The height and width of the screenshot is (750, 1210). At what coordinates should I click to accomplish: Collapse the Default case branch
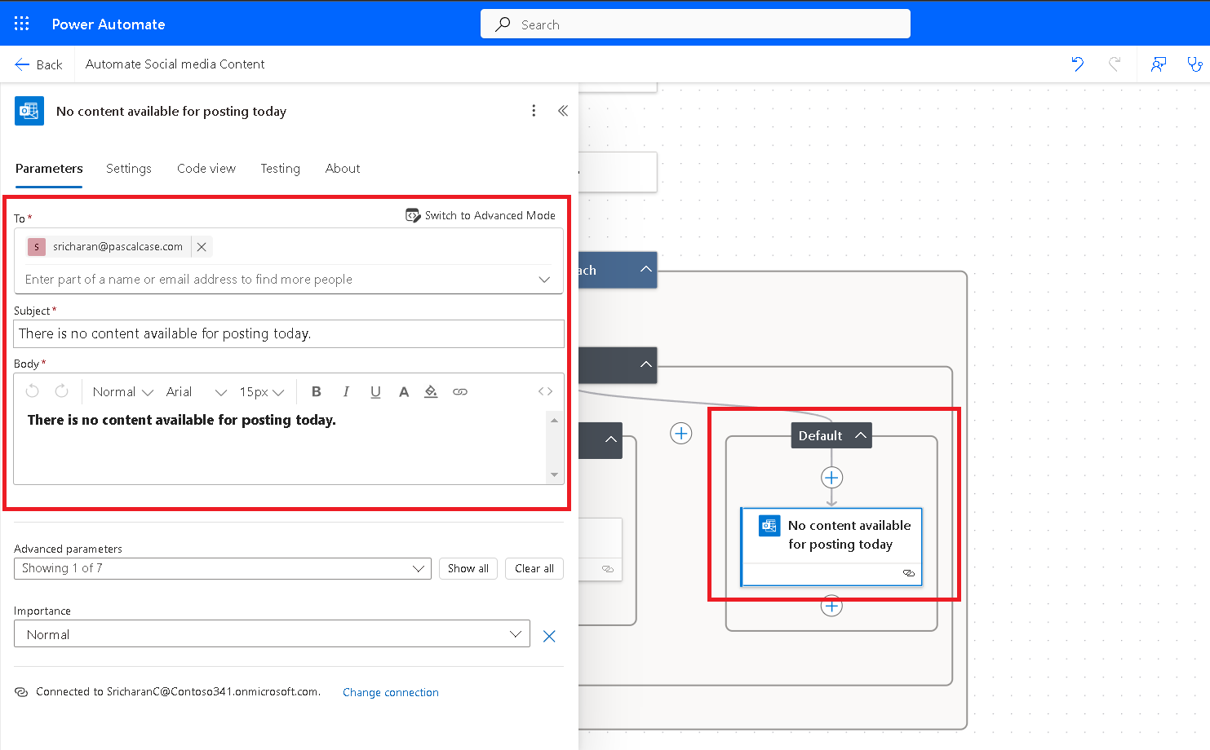pyautogui.click(x=860, y=435)
